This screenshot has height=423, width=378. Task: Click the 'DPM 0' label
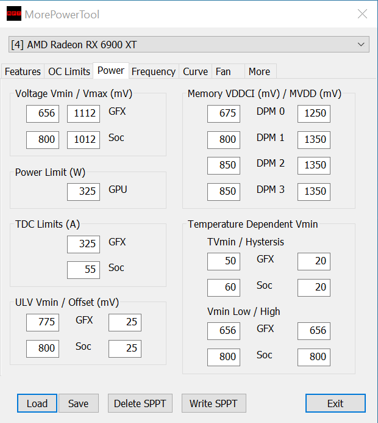pos(271,112)
